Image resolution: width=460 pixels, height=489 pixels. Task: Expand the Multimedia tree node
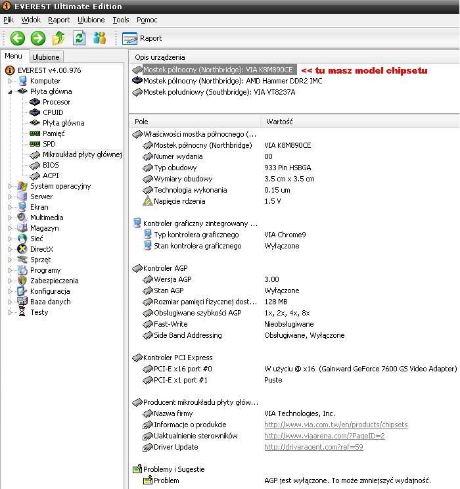[10, 218]
